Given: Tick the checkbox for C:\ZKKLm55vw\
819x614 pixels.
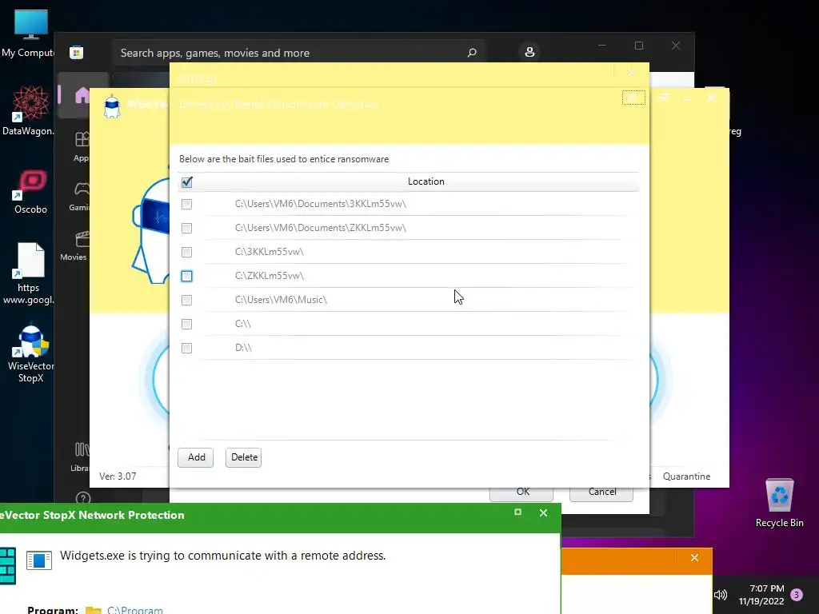Looking at the screenshot, I should coord(186,276).
